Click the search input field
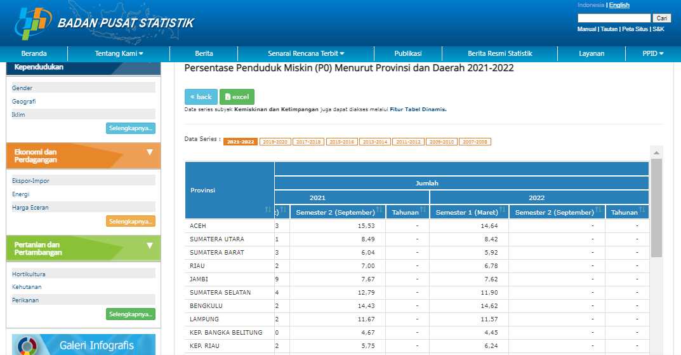 [614, 18]
